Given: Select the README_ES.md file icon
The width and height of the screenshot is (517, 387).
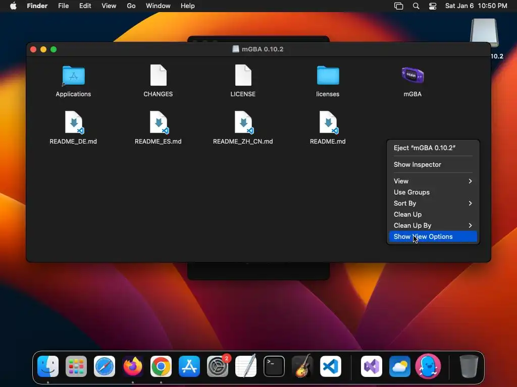Looking at the screenshot, I should 159,122.
